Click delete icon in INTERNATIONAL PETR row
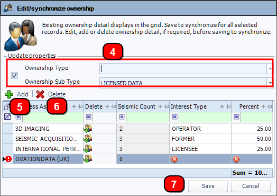Screen dimensions: 277x196 tap(88, 149)
